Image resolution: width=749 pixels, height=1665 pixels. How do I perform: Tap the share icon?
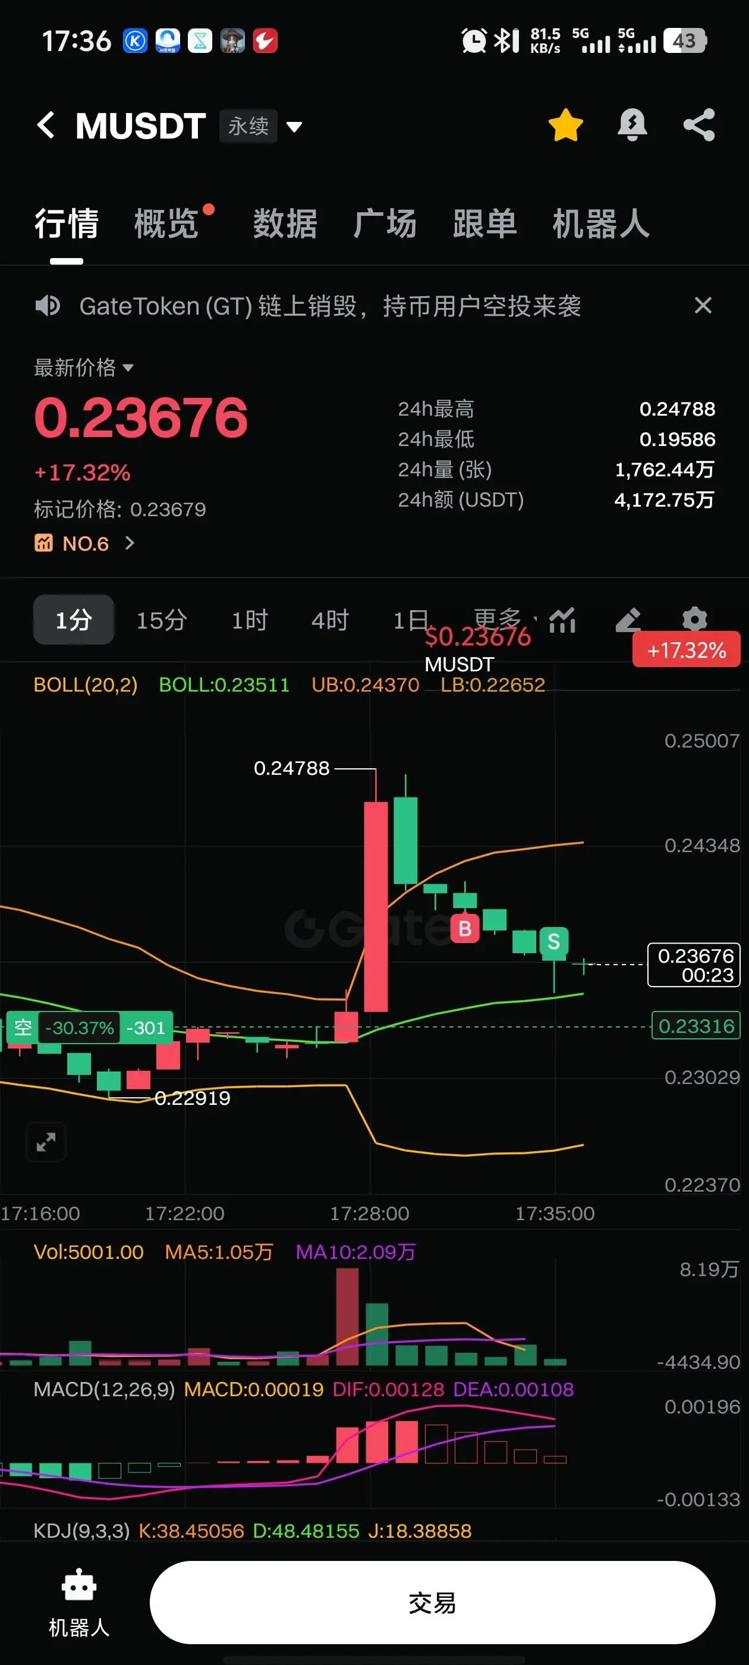[699, 125]
